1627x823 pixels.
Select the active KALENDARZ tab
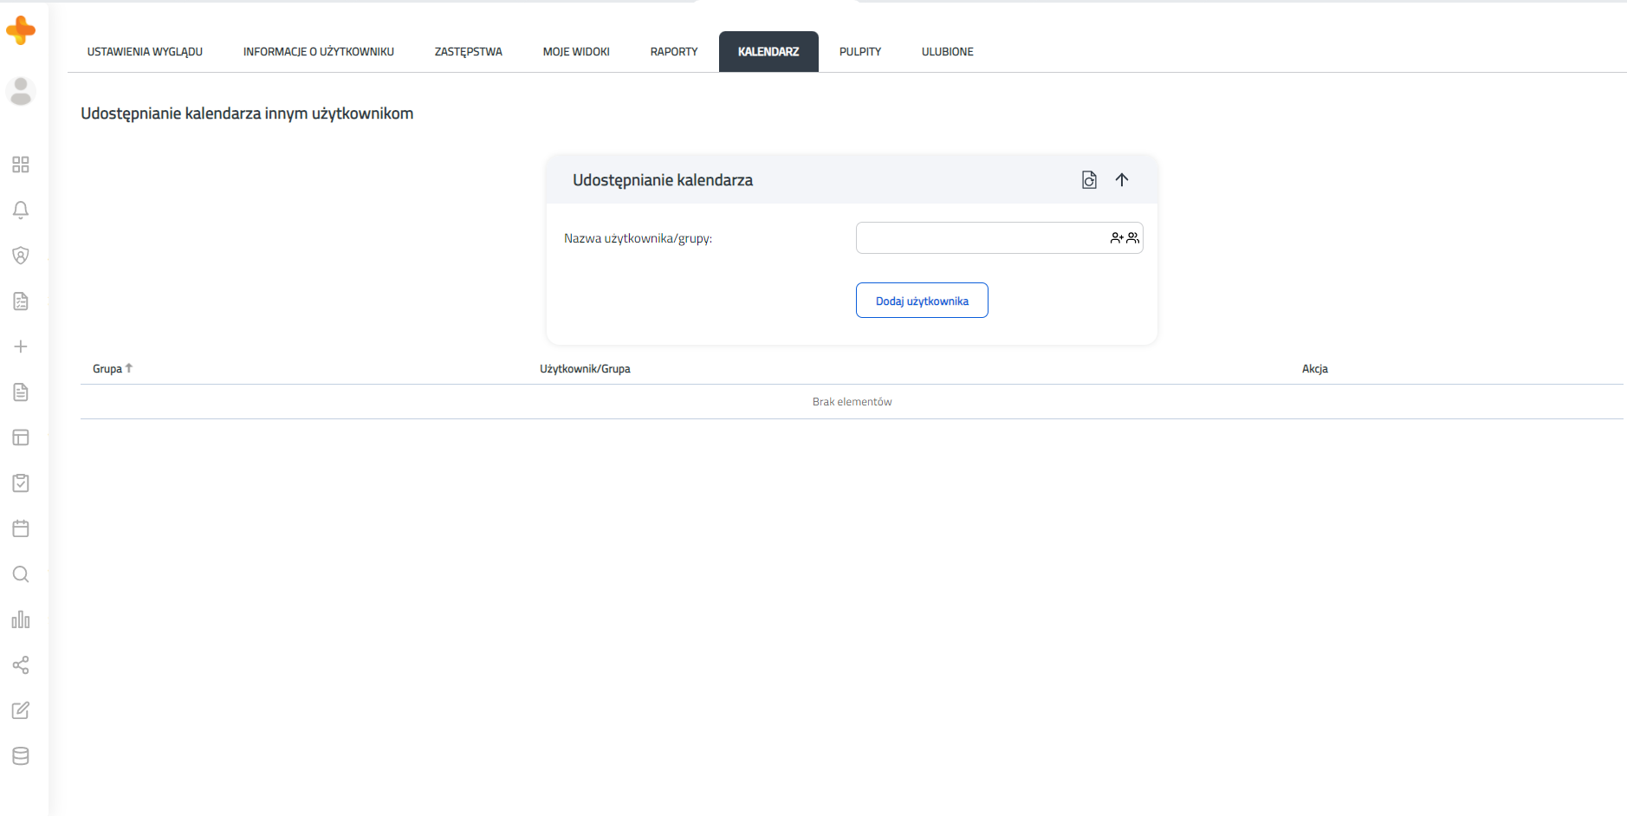pyautogui.click(x=768, y=52)
